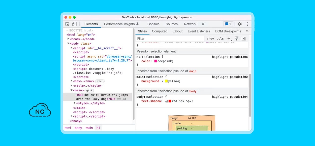Viewport: 315px width, 146px height.
Task: Open the deeppink color swatch
Action: coord(156,61)
